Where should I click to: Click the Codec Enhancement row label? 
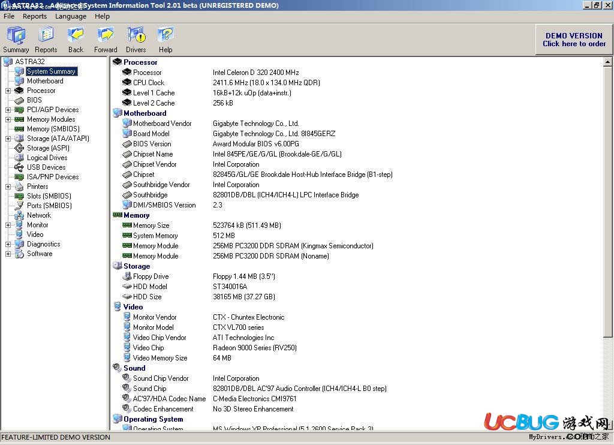(163, 408)
